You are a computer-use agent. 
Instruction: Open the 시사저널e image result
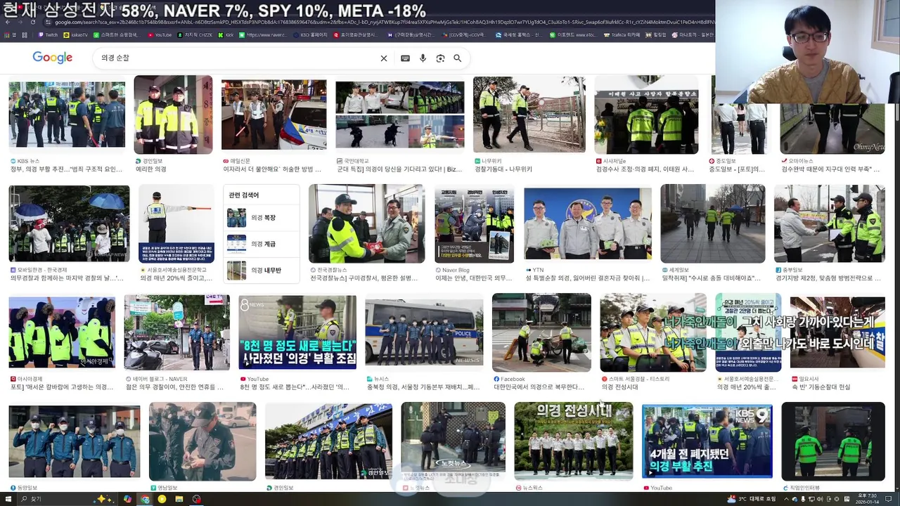pos(646,115)
